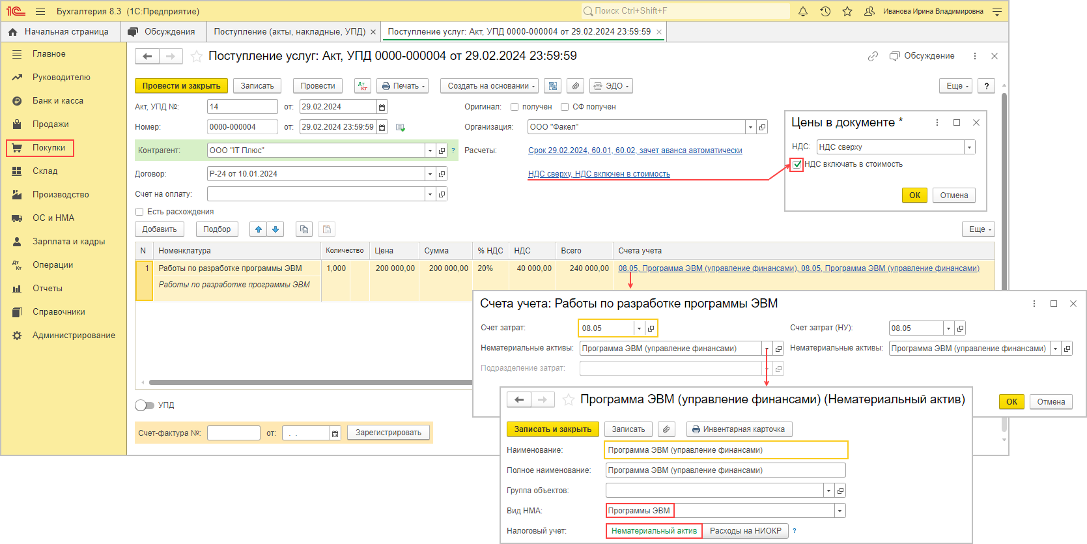
Task: Click Подбор button above table
Action: click(217, 229)
